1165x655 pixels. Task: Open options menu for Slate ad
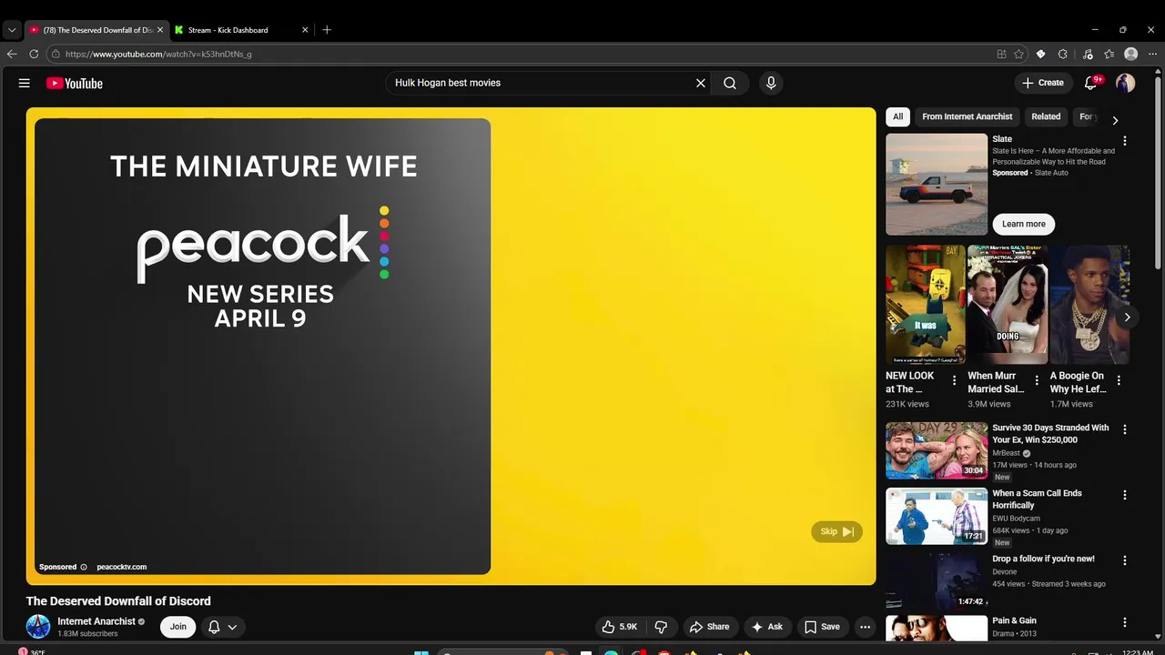click(x=1125, y=141)
